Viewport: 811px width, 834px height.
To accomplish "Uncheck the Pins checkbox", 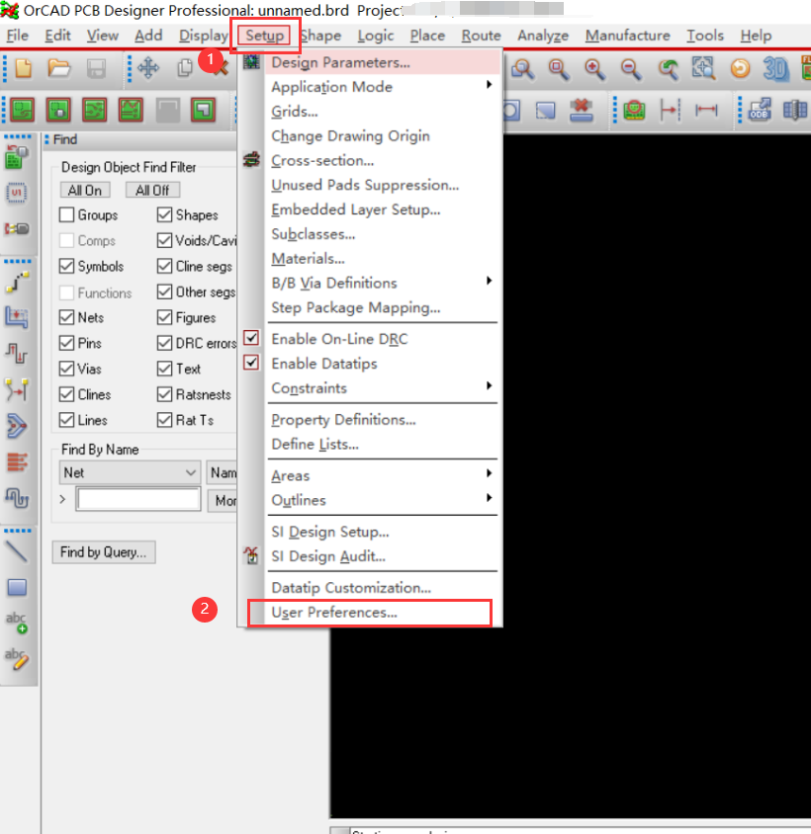I will [x=66, y=343].
